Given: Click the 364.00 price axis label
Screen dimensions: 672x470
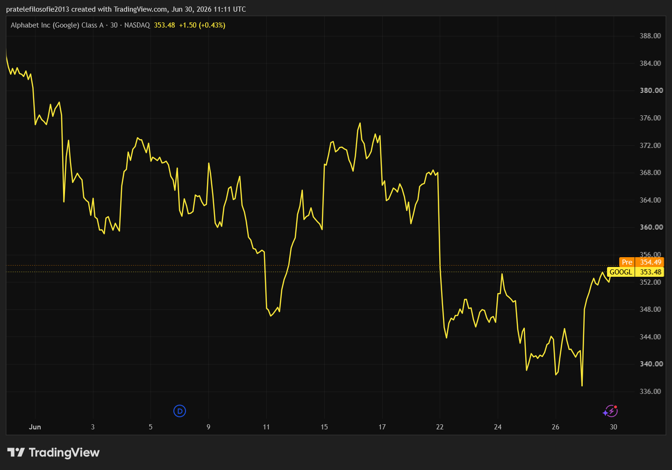Looking at the screenshot, I should pos(651,200).
